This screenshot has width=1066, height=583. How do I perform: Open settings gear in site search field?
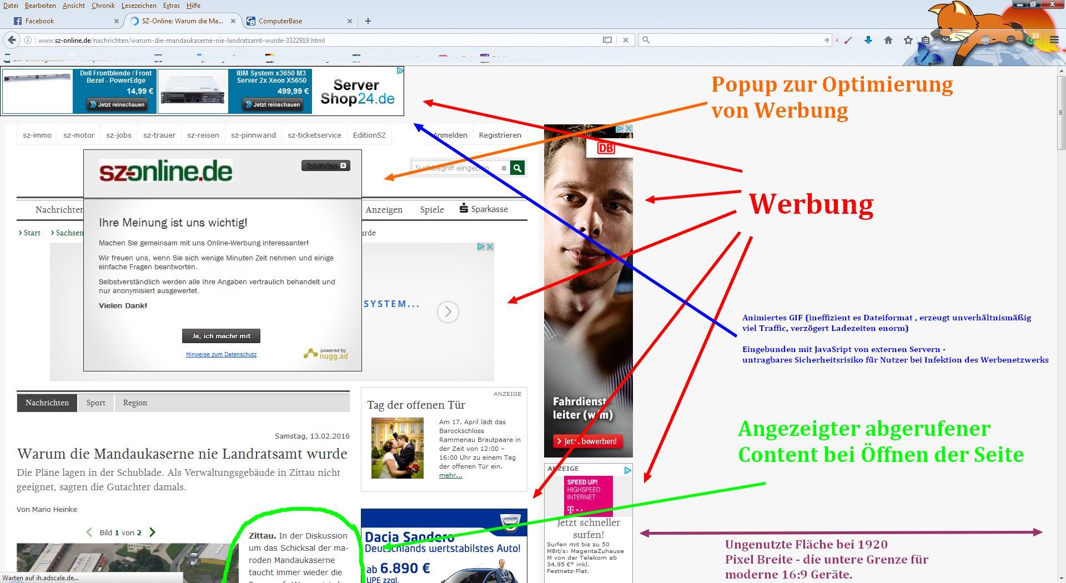tap(504, 168)
